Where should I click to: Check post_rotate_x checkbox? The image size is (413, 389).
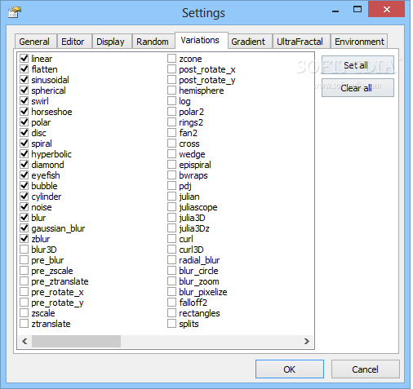point(171,69)
